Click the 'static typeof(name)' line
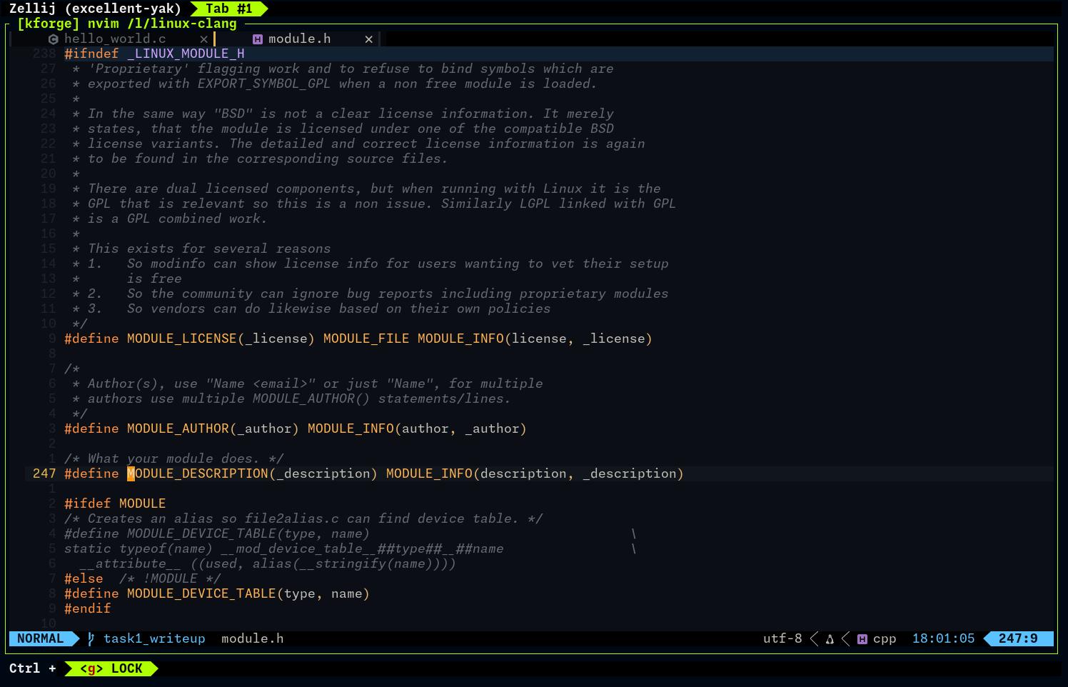 pos(283,548)
